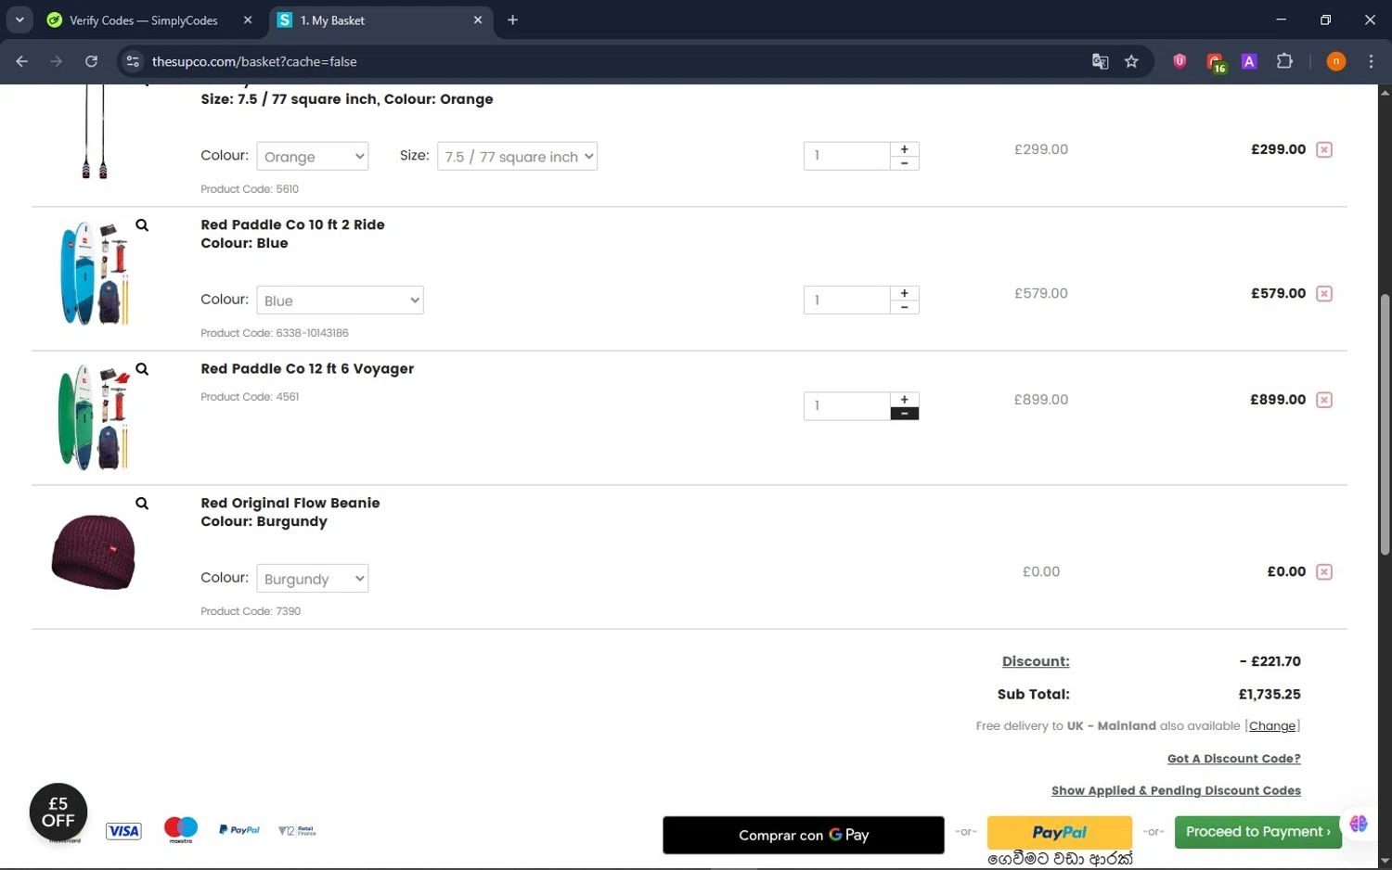Click the Got A Discount Code? link
This screenshot has width=1392, height=870.
[x=1233, y=759]
